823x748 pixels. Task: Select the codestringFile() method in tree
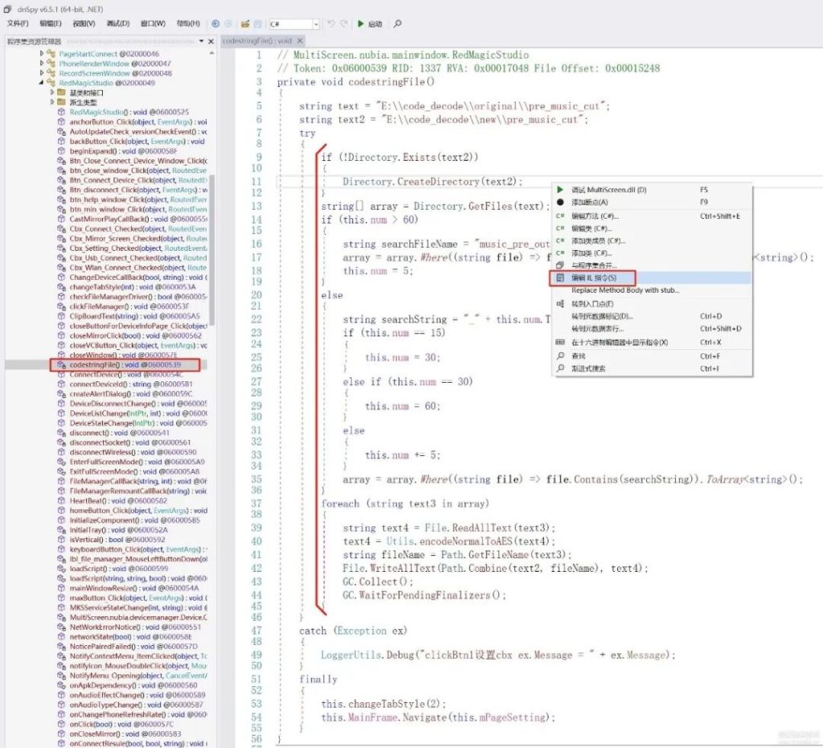pyautogui.click(x=125, y=364)
